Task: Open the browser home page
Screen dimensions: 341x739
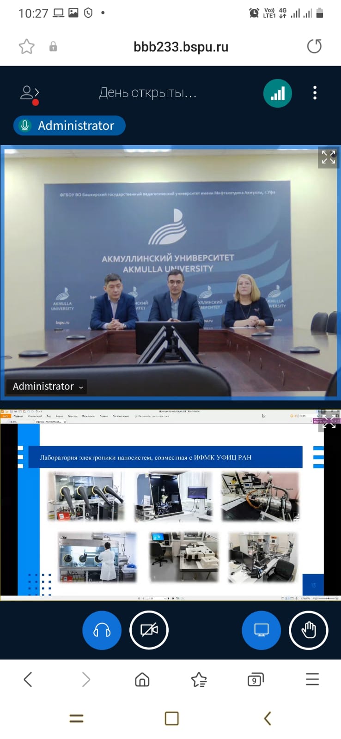Action: [x=142, y=679]
